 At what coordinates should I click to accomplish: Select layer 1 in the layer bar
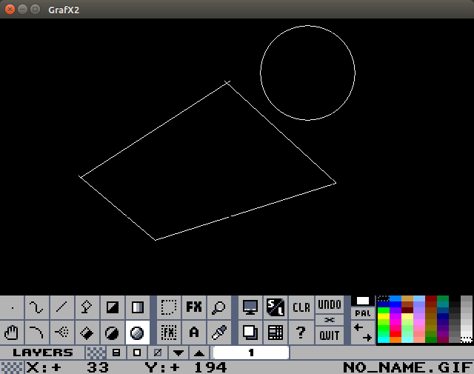click(250, 353)
